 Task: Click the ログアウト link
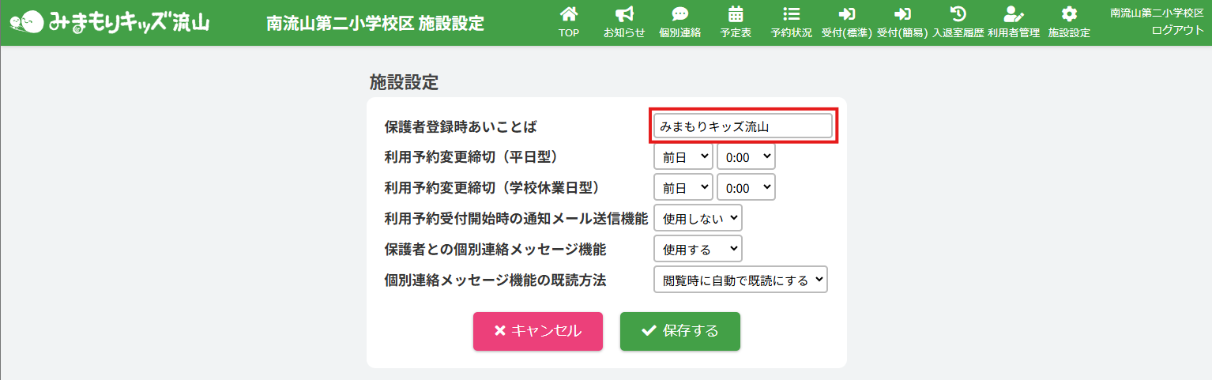1177,30
